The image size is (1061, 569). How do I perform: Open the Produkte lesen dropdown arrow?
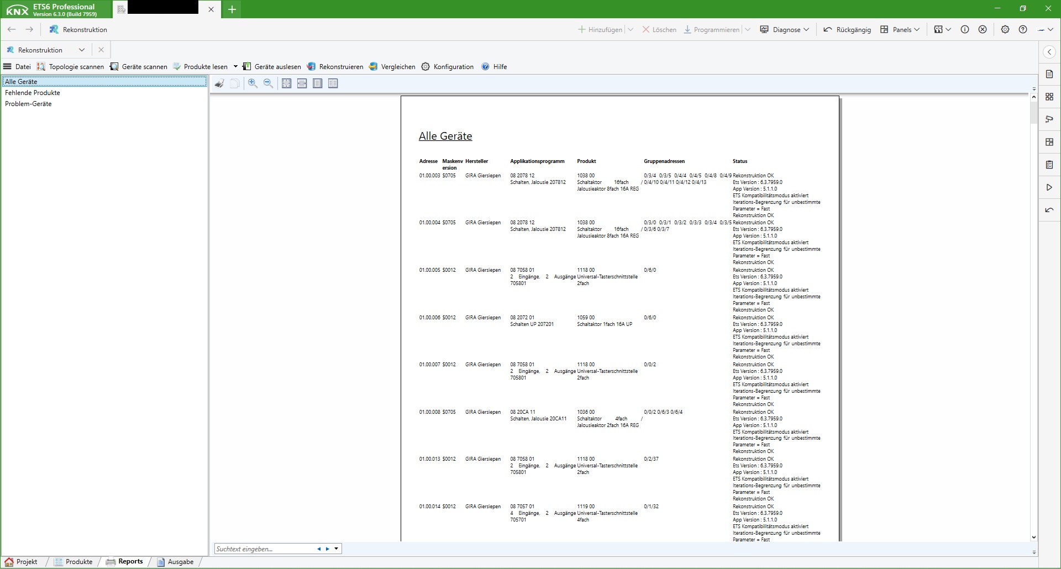[x=235, y=67]
